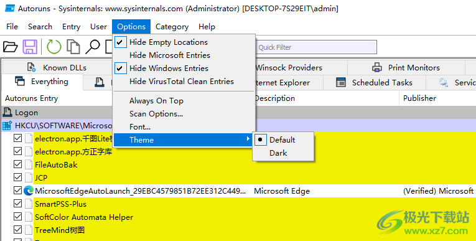Viewport: 476px width, 241px height.
Task: Click the Copy toolbar icon
Action: tap(73, 47)
